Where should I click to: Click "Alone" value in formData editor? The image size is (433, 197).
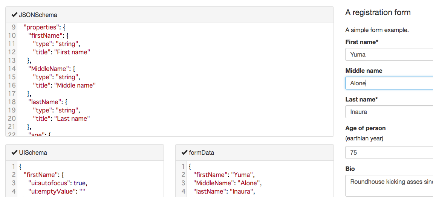tap(249, 183)
